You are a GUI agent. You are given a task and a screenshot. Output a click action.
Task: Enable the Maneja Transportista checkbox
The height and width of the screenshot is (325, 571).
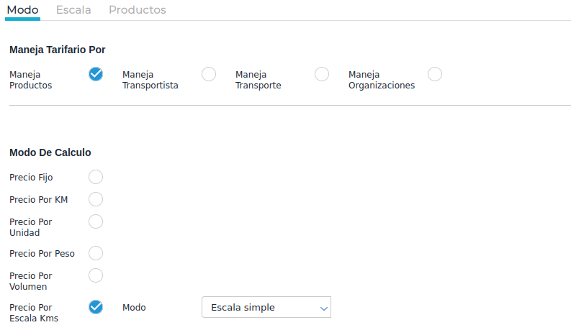tap(209, 74)
